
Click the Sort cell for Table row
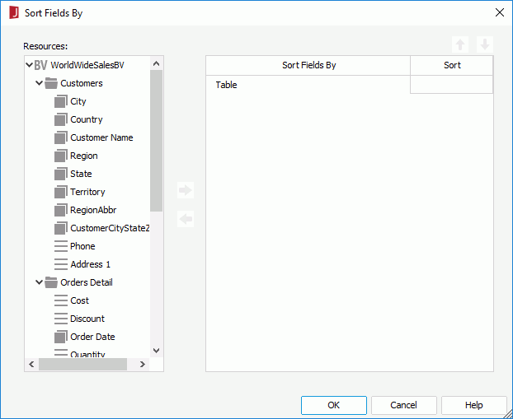451,85
